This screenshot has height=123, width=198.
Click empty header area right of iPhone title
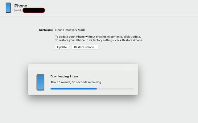[x=113, y=8]
